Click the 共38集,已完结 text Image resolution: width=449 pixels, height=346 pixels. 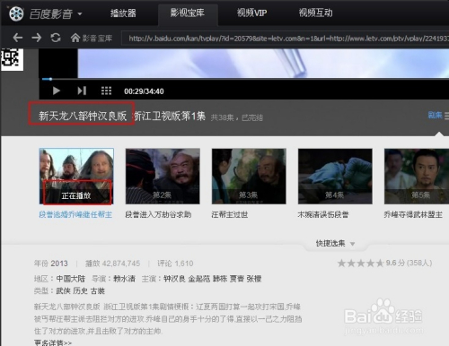pyautogui.click(x=237, y=117)
